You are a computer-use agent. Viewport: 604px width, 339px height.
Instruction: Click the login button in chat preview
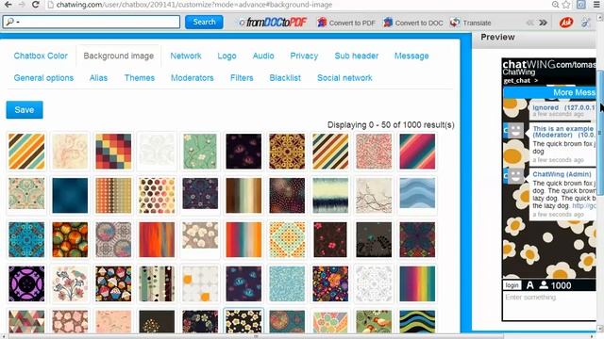[x=512, y=285]
